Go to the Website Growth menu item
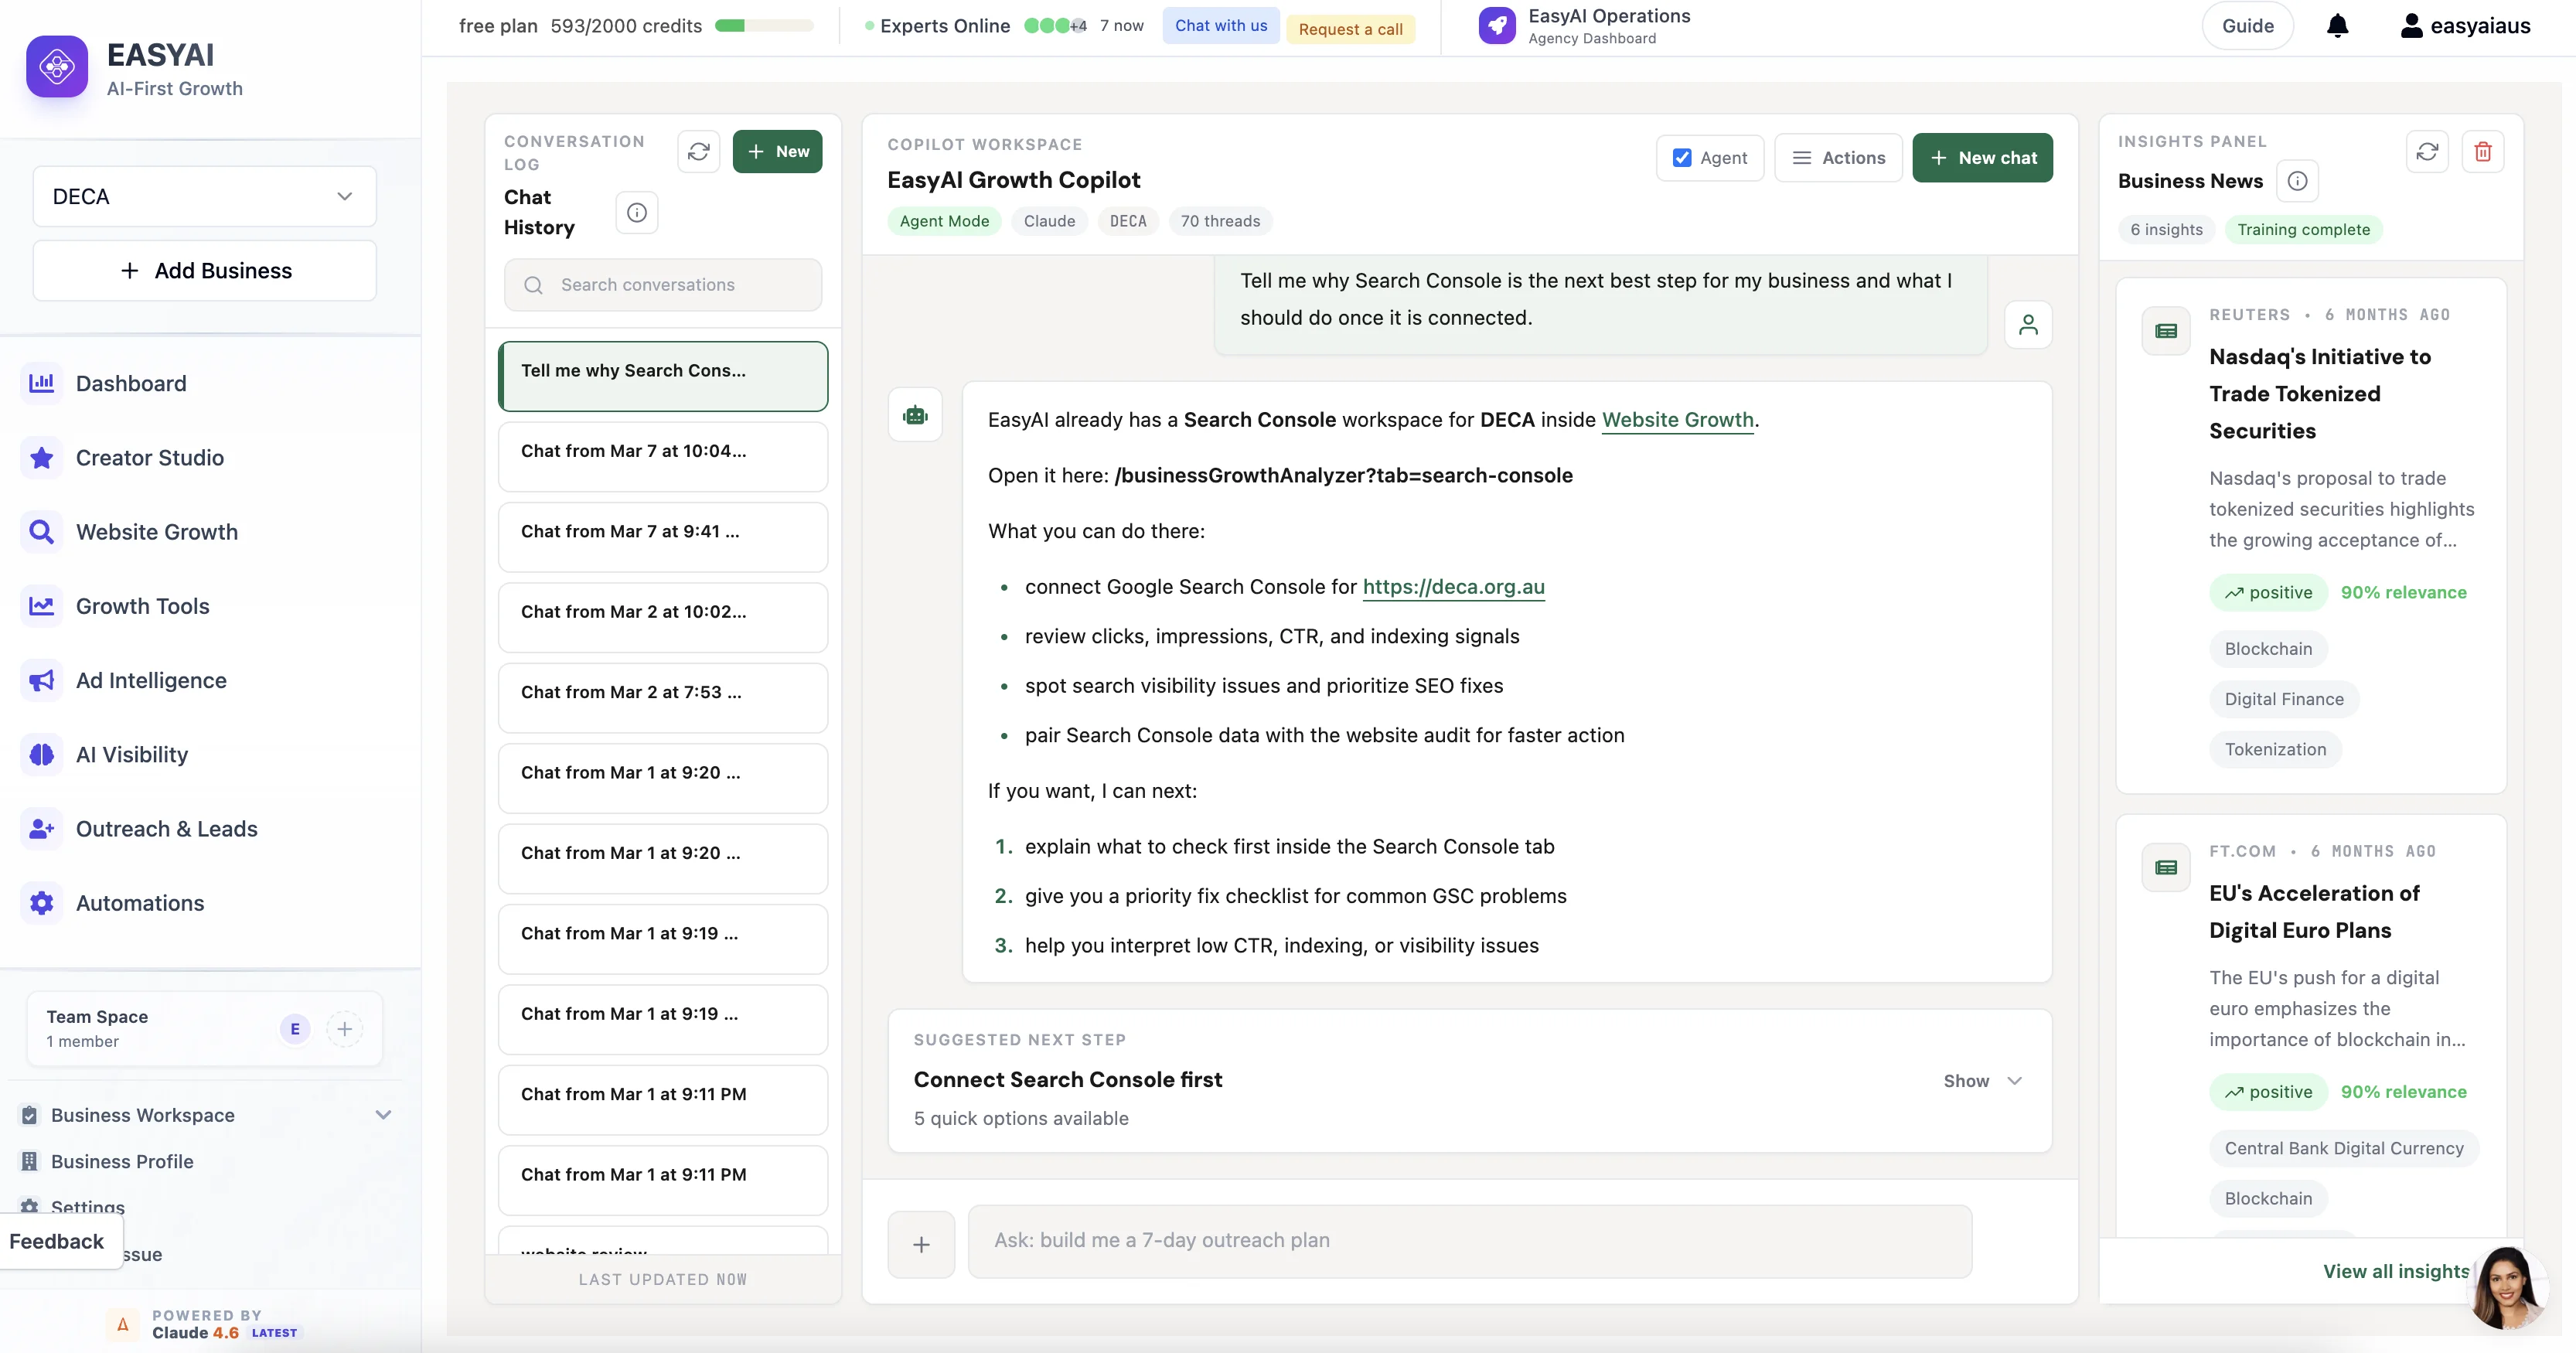The height and width of the screenshot is (1353, 2576). pos(157,531)
